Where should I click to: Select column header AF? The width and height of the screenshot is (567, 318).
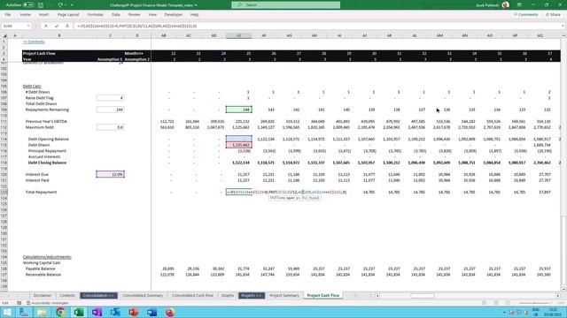(264, 35)
